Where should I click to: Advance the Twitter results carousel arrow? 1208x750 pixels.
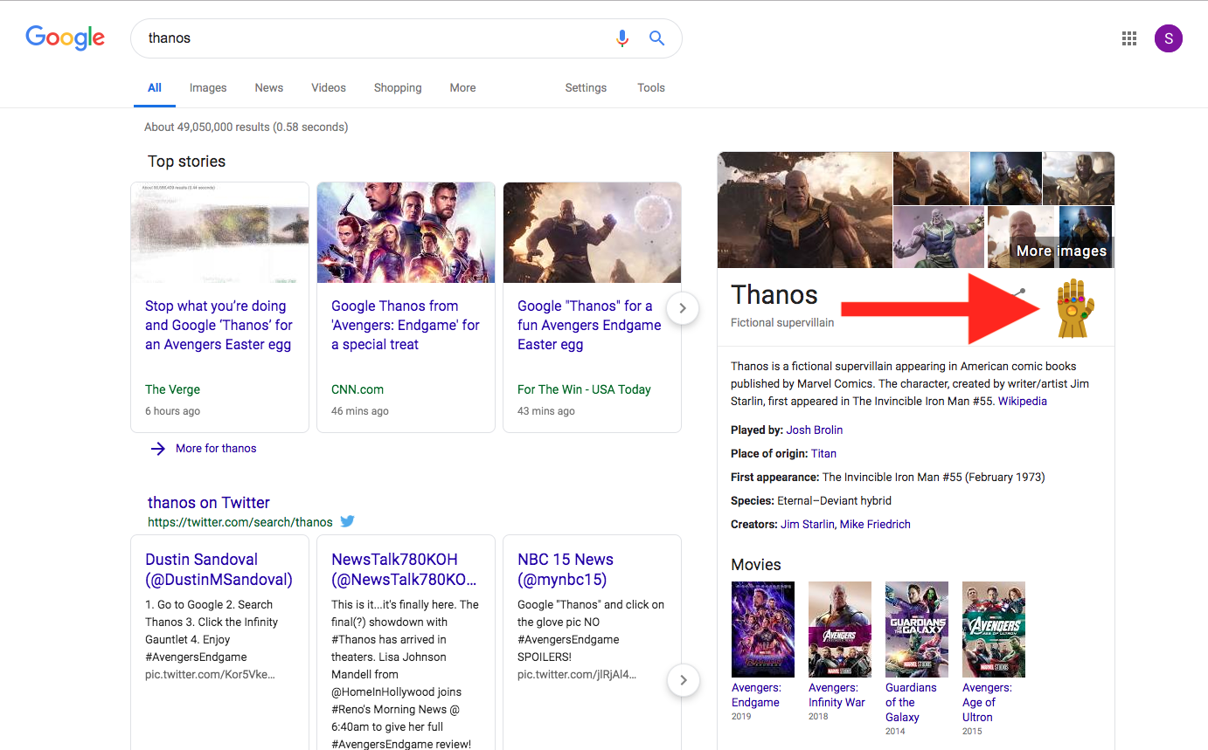[x=684, y=680]
